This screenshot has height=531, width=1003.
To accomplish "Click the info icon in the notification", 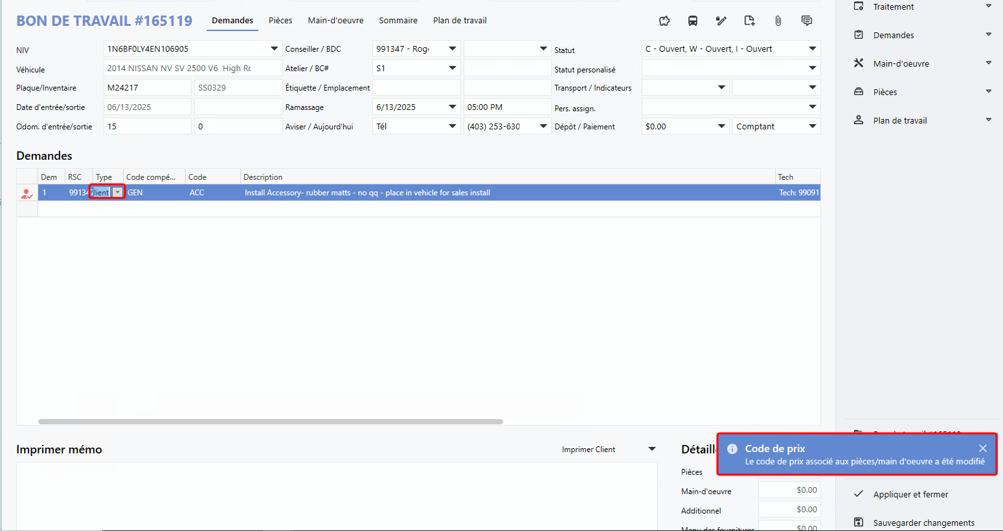I will pos(732,449).
